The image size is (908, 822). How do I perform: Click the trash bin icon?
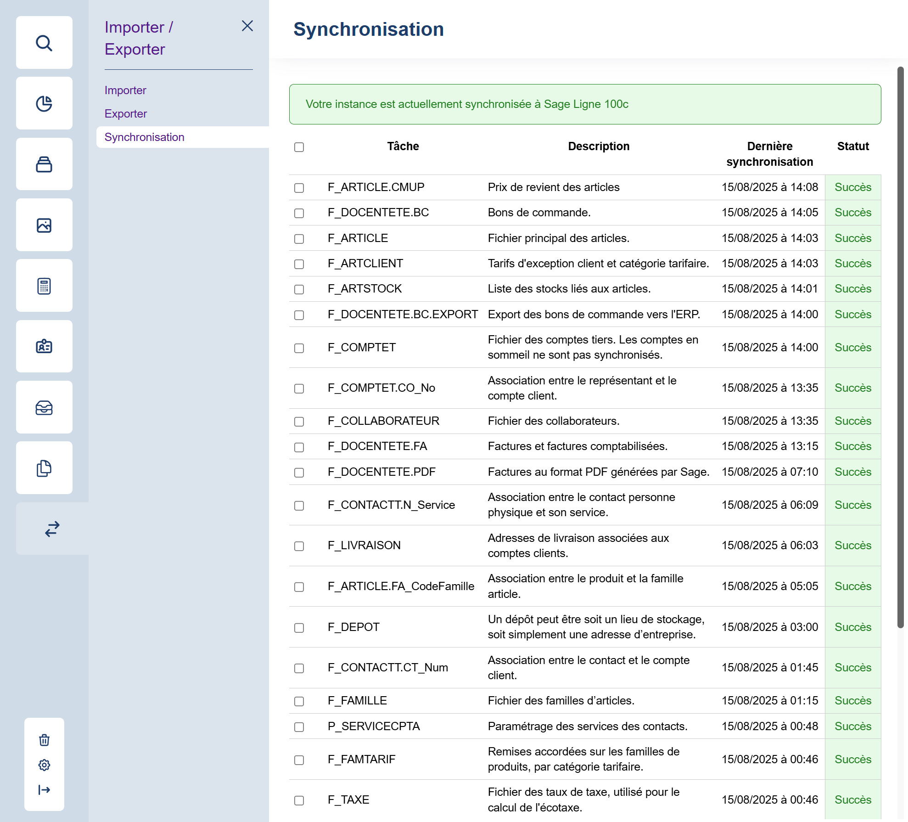point(44,740)
